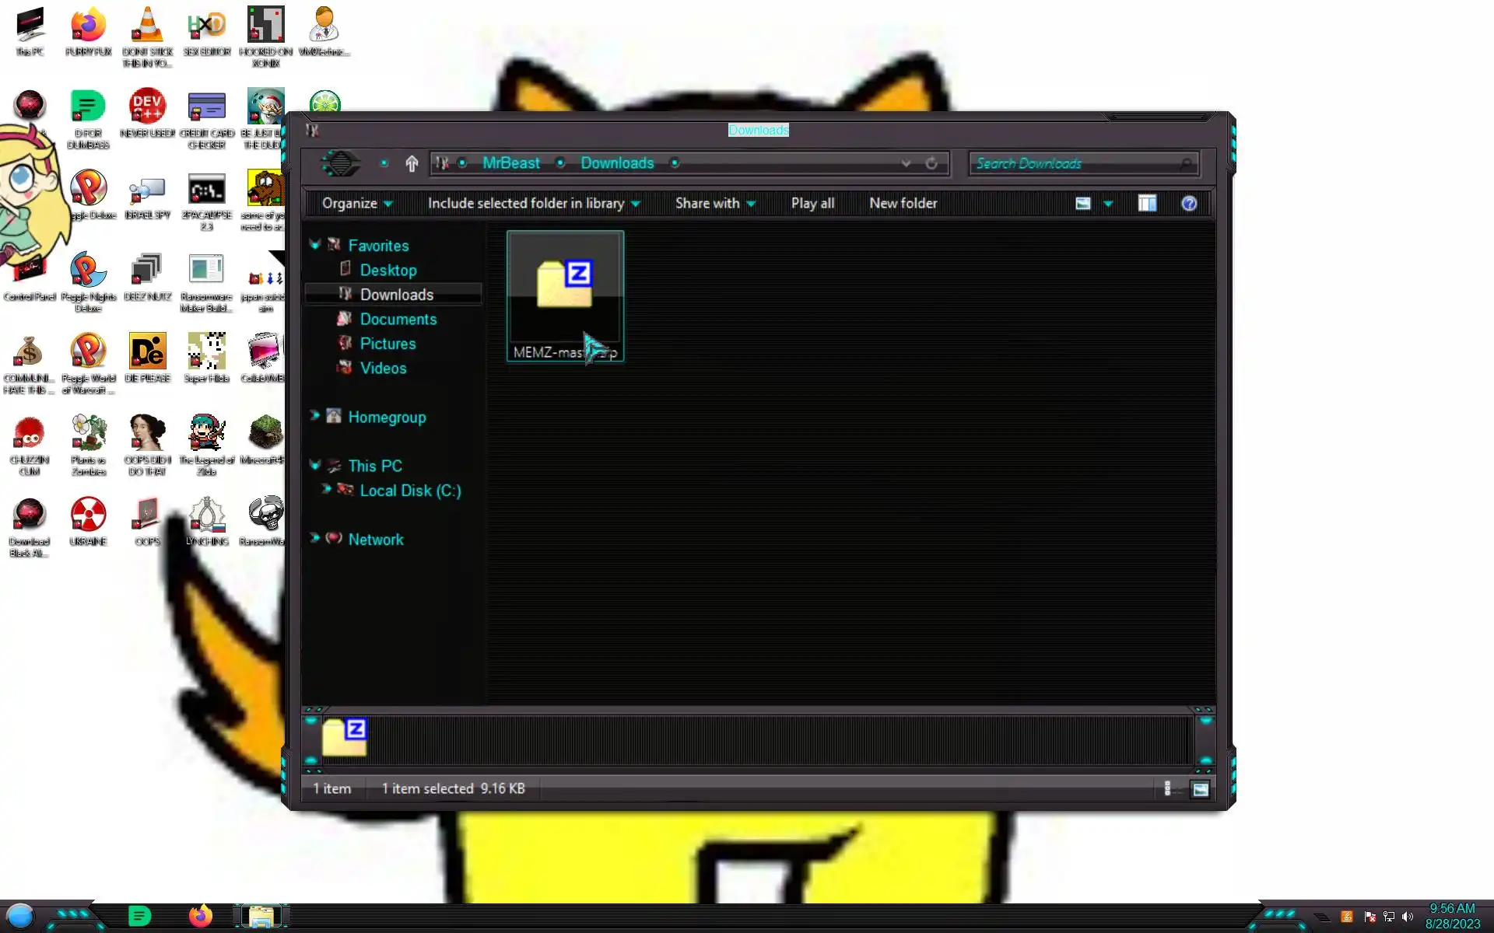Click the refresh button in address bar

(931, 163)
